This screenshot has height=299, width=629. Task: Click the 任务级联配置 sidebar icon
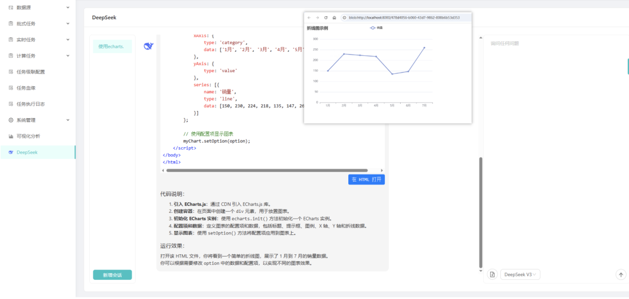(11, 72)
